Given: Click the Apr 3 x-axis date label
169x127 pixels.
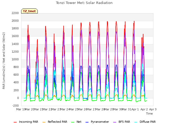Looking at the screenshot, I should pyautogui.click(x=153, y=109).
